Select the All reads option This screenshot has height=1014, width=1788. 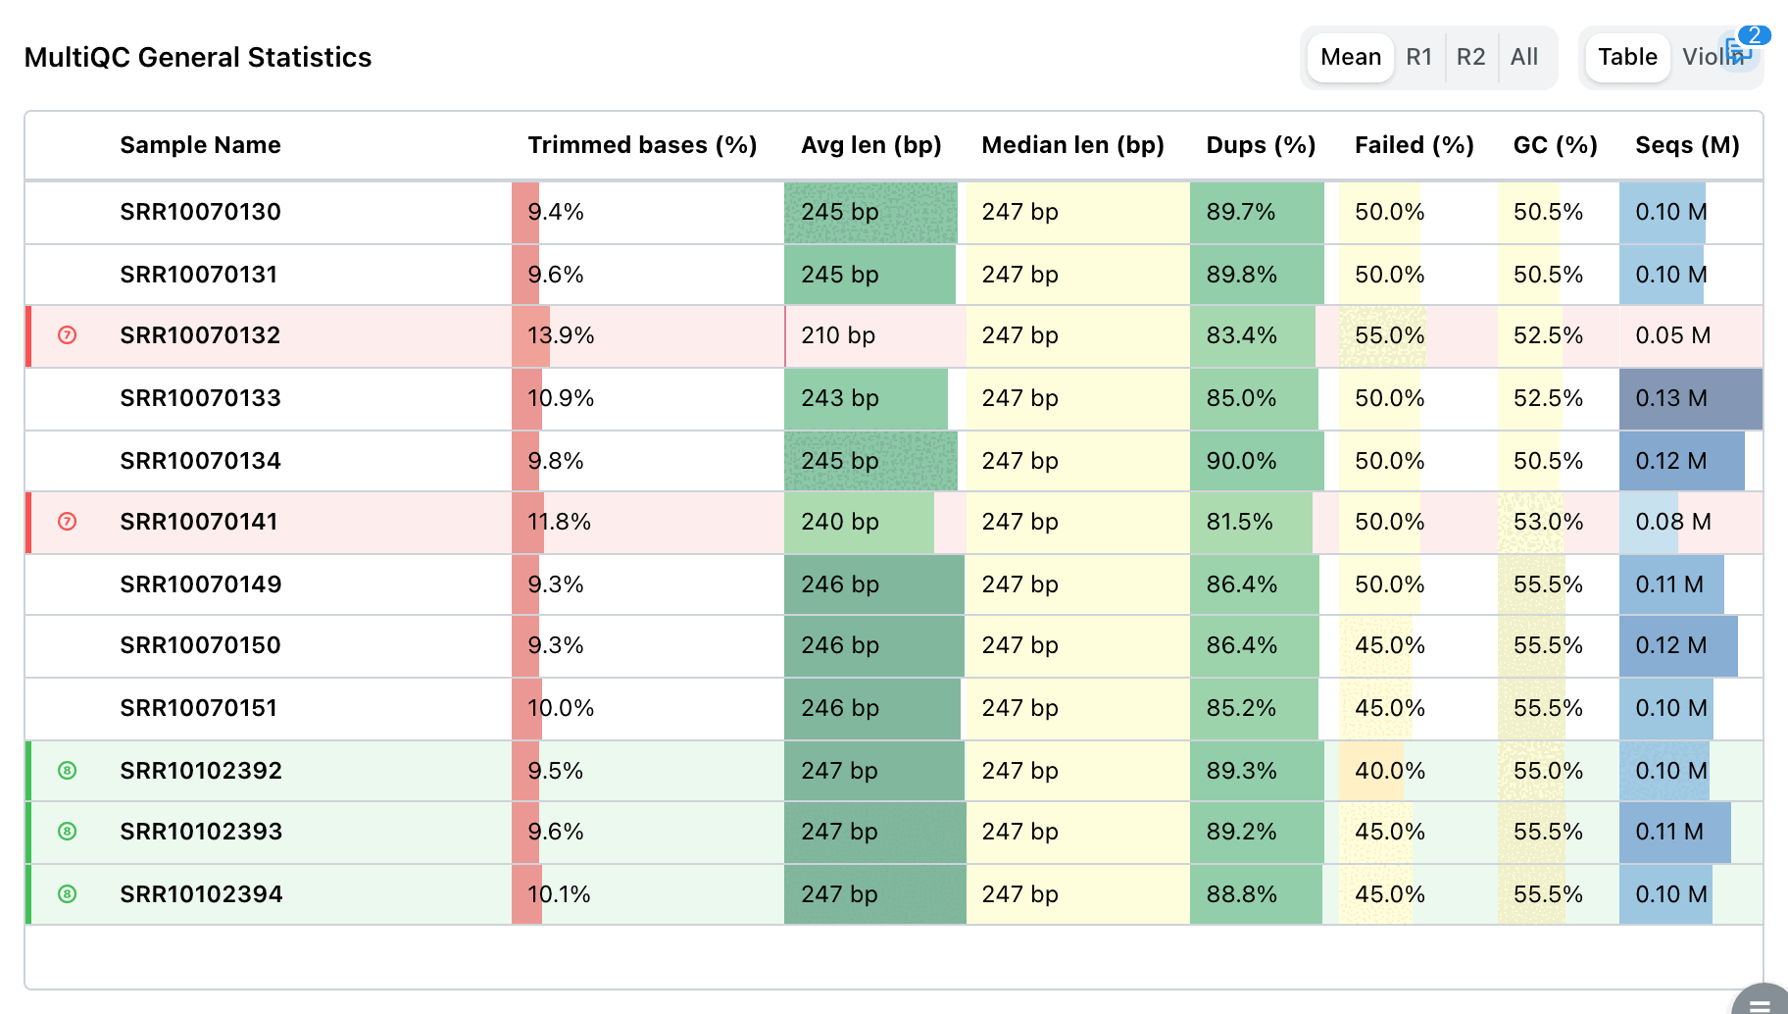pos(1524,57)
